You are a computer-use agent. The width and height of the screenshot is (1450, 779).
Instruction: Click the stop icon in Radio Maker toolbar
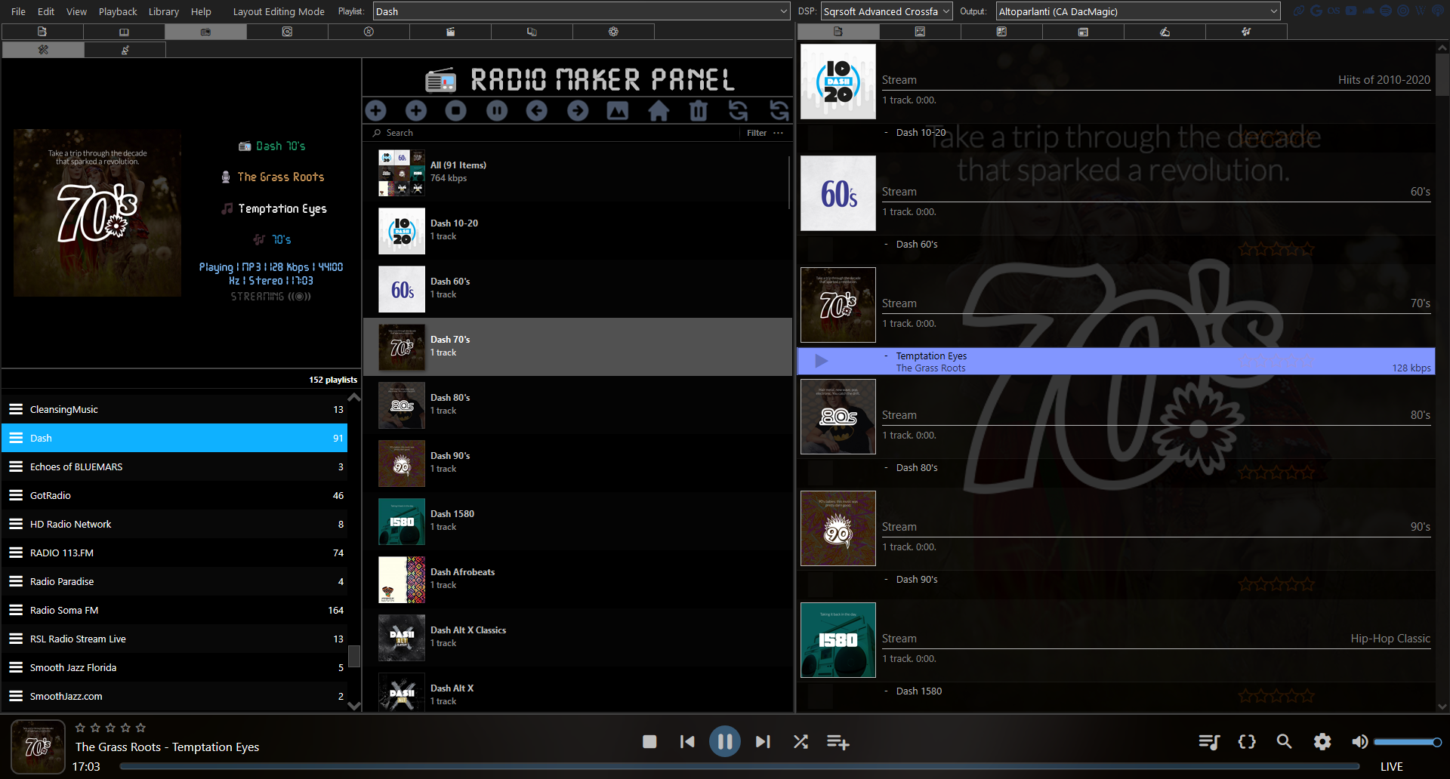click(x=456, y=111)
